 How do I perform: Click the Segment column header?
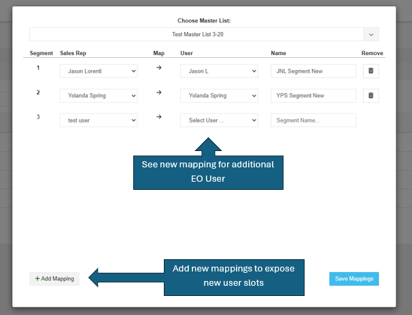41,53
